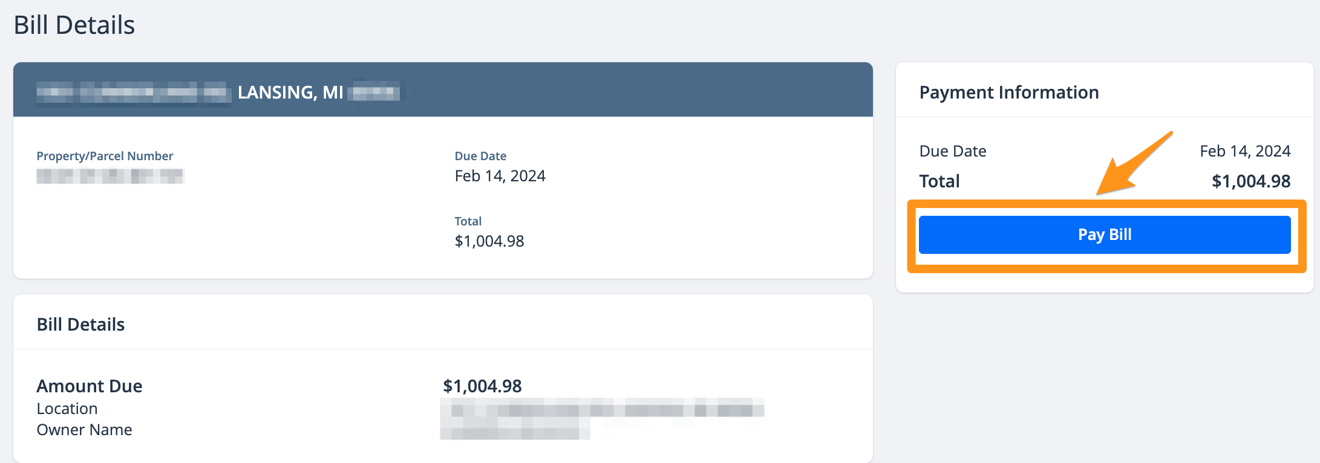
Task: Click the Bill Details section heading in lower card
Action: coord(80,325)
